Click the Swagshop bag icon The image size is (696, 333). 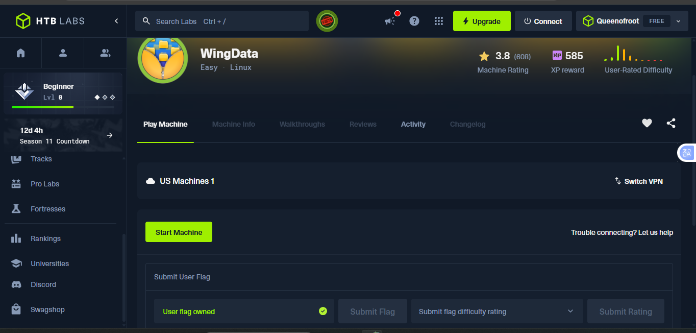16,310
